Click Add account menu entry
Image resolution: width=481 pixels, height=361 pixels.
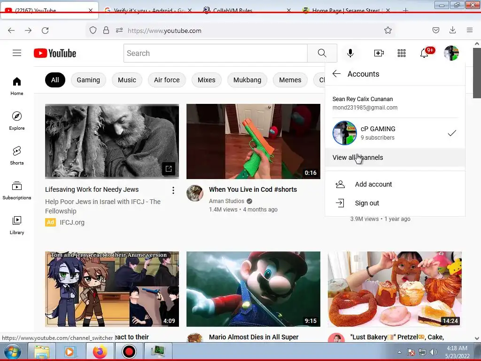point(395,184)
